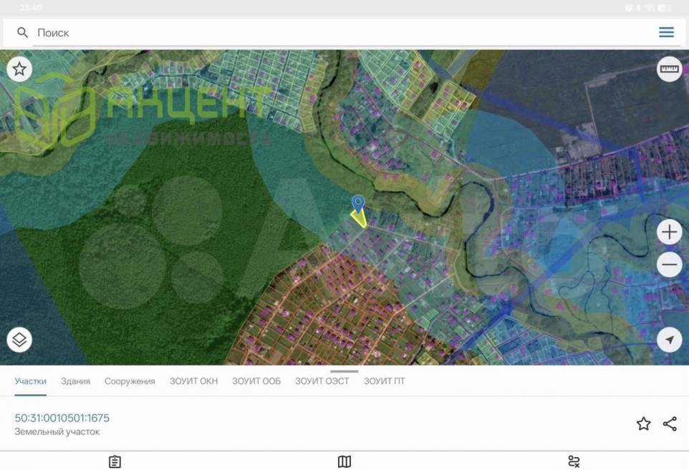Screen dimensions: 689x470
Task: Switch to the Сооружения tab
Action: [130, 381]
